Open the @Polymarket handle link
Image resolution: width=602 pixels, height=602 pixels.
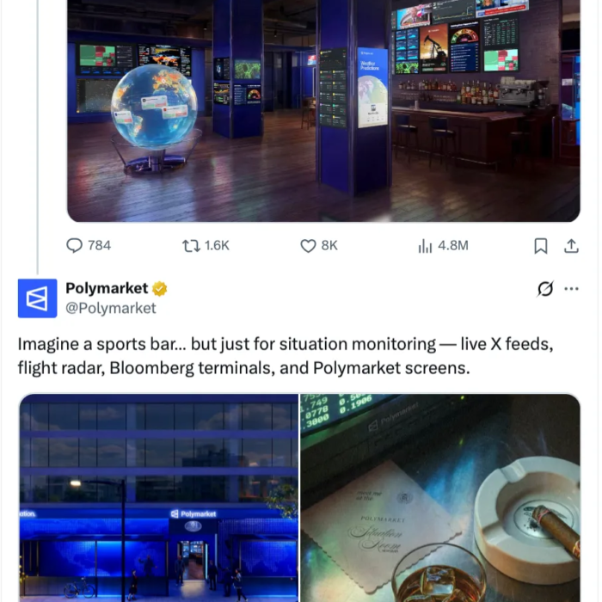[111, 308]
